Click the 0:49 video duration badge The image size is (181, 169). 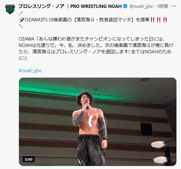click(29, 159)
